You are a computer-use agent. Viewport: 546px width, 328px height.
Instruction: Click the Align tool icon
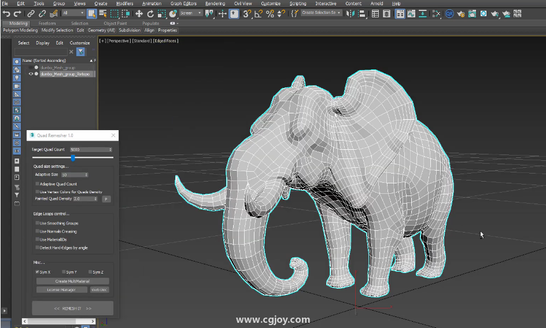click(x=362, y=13)
